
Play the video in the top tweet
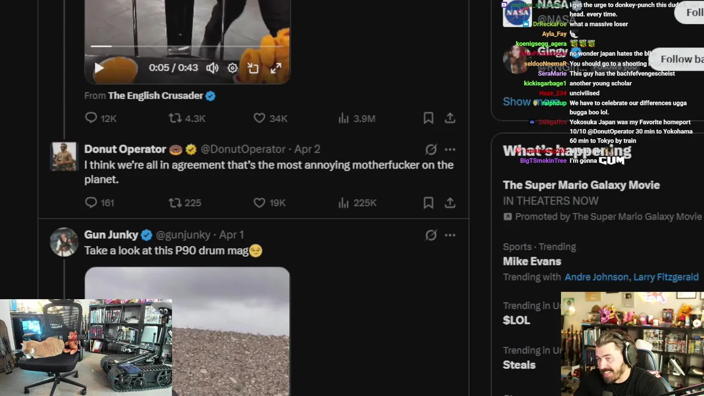click(99, 68)
